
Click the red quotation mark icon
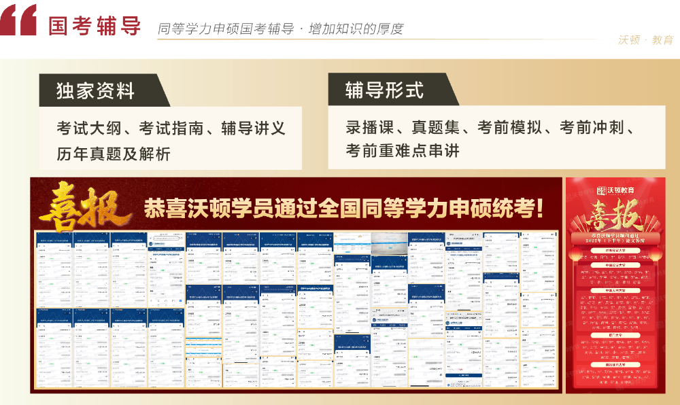18,20
